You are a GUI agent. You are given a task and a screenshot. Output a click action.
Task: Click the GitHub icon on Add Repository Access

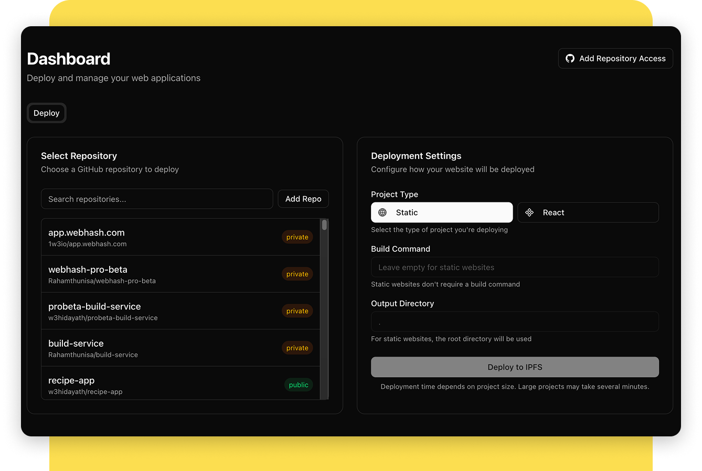(570, 58)
